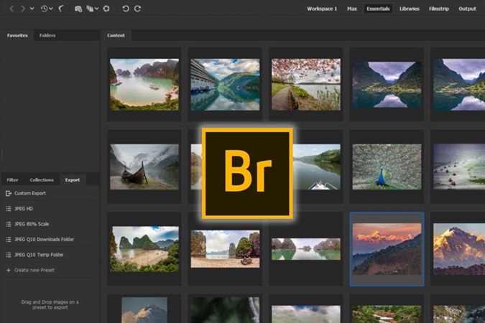485x323 pixels.
Task: Click Custom Export preset
Action: coord(50,193)
